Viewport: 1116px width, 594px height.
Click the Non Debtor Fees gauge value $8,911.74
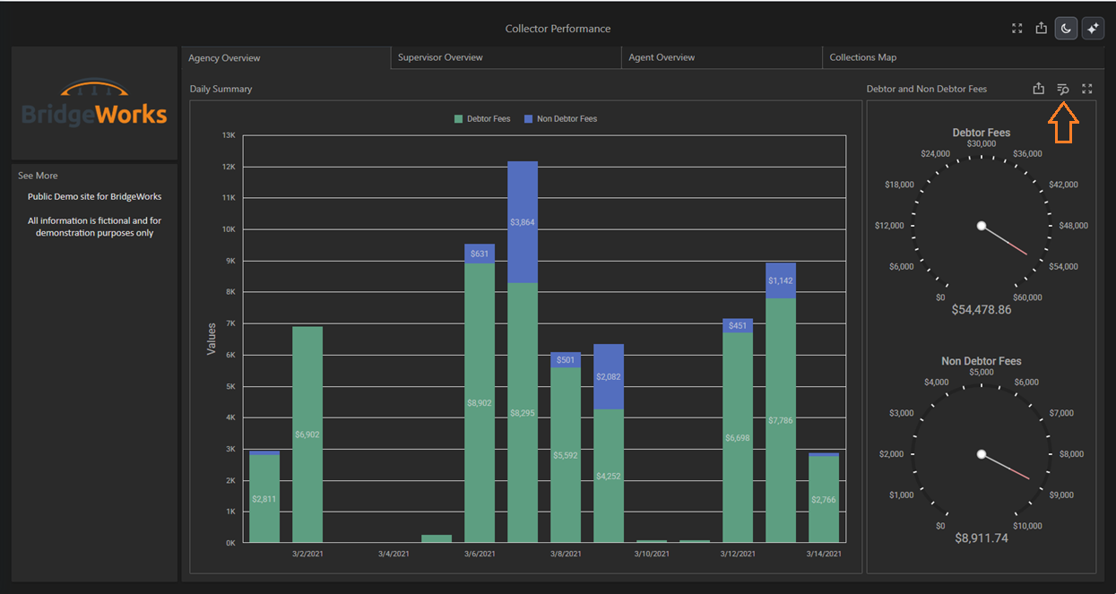pos(982,538)
